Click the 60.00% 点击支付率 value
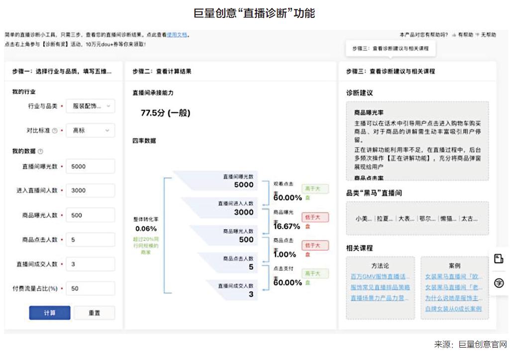Screen dimensions: 518x355 point(288,283)
